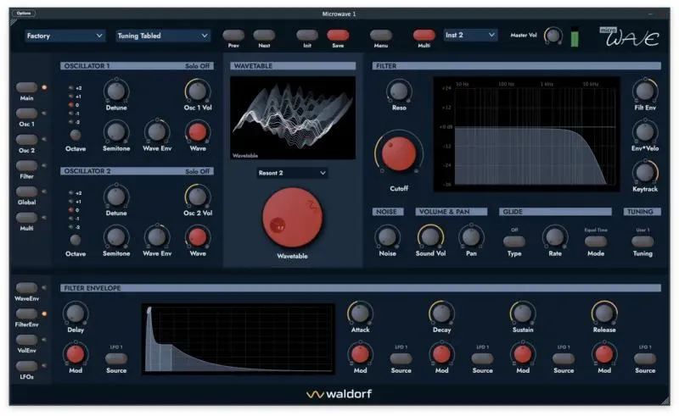Image resolution: width=679 pixels, height=416 pixels.
Task: Click the 3D wavetable display
Action: tap(293, 118)
